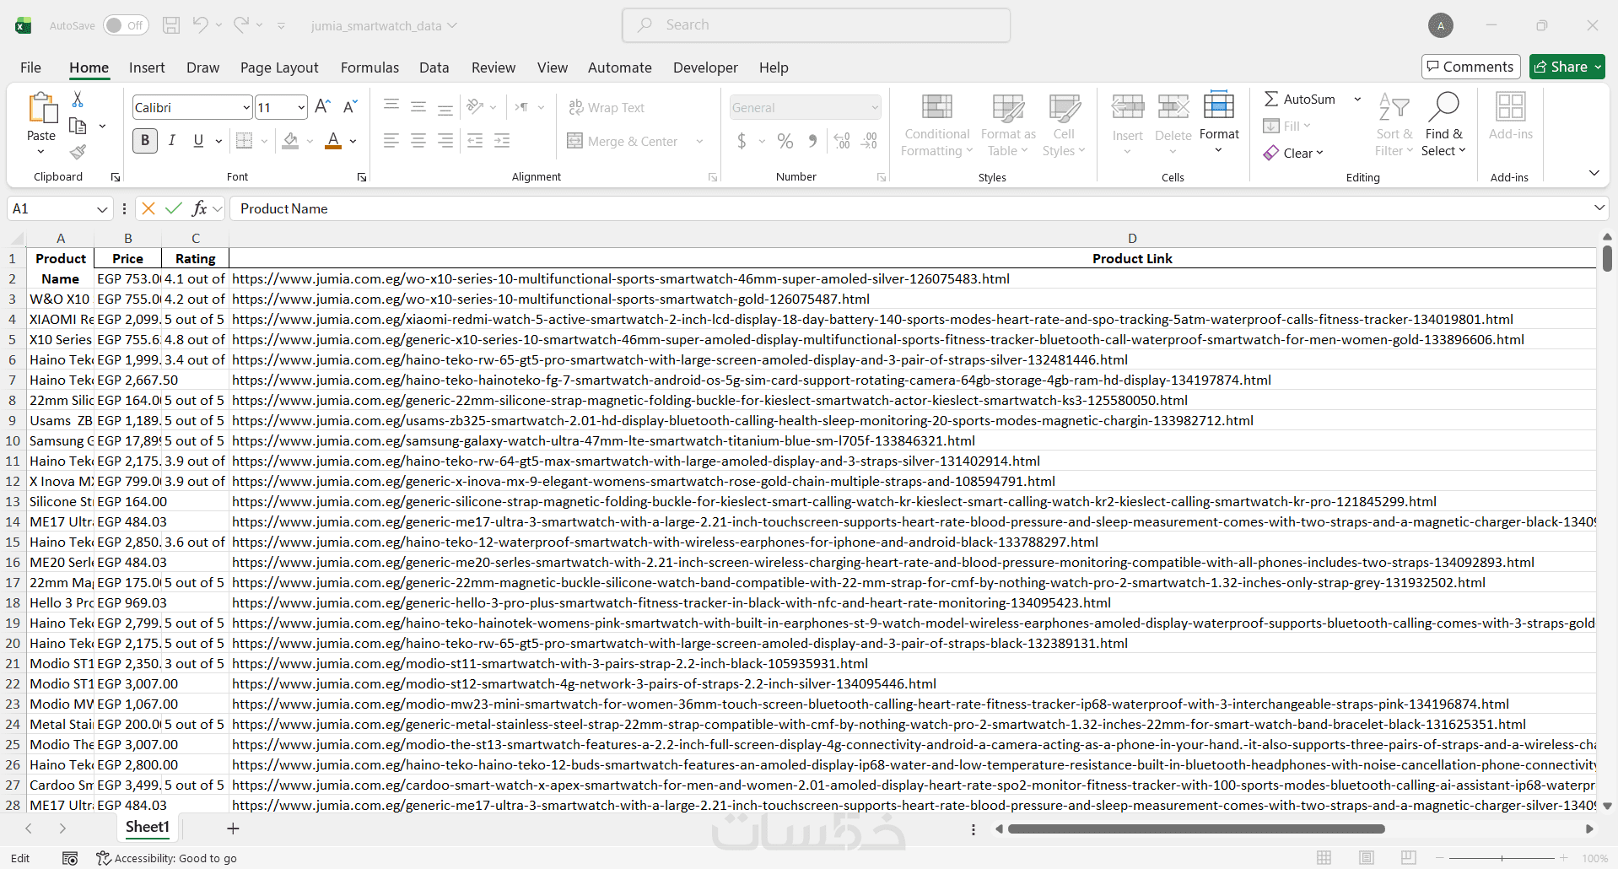Open the File menu
1618x869 pixels.
tap(30, 67)
